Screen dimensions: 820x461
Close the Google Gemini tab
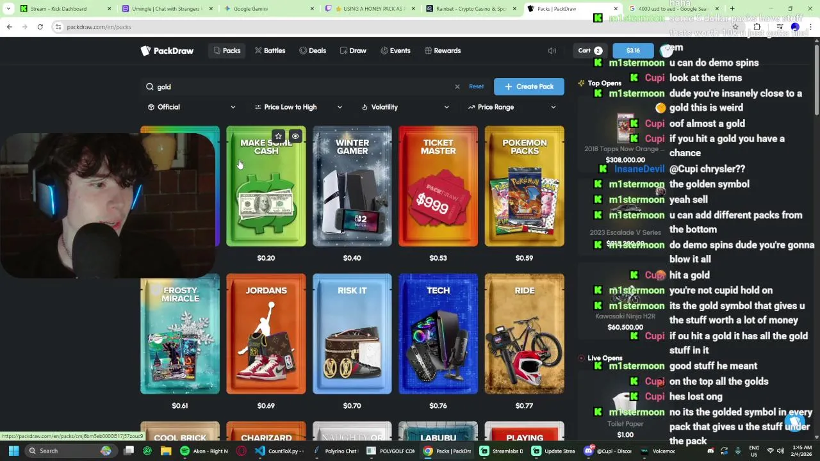(313, 9)
